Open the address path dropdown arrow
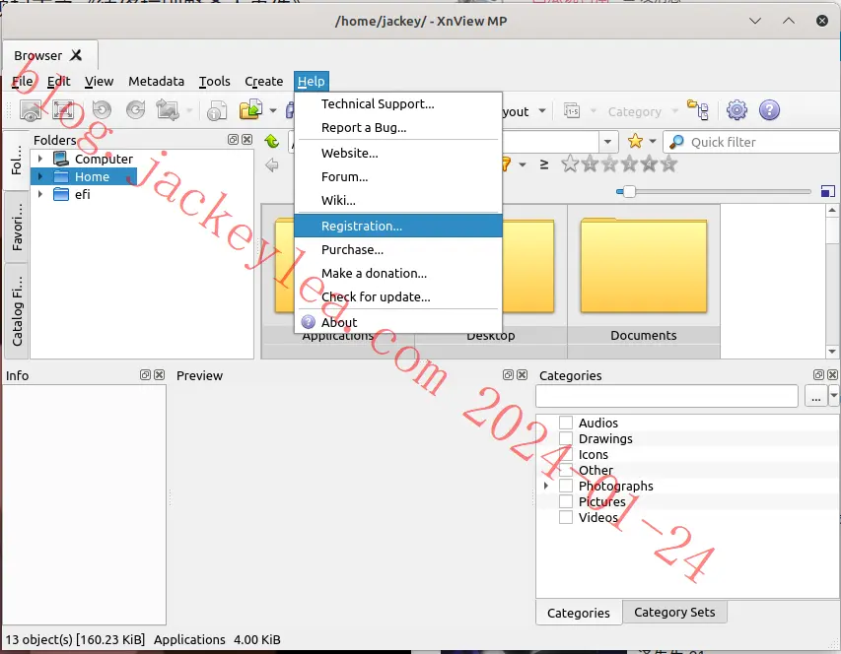 (x=607, y=142)
